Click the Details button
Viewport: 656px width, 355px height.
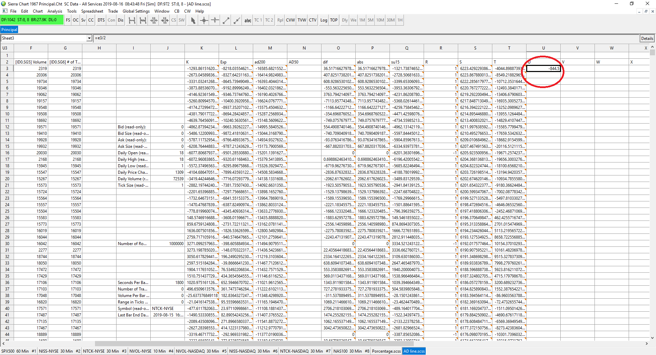point(647,38)
